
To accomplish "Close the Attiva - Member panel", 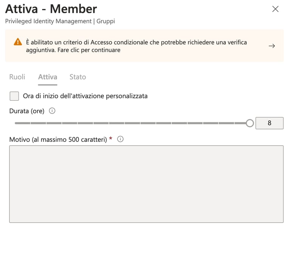I will click(275, 9).
